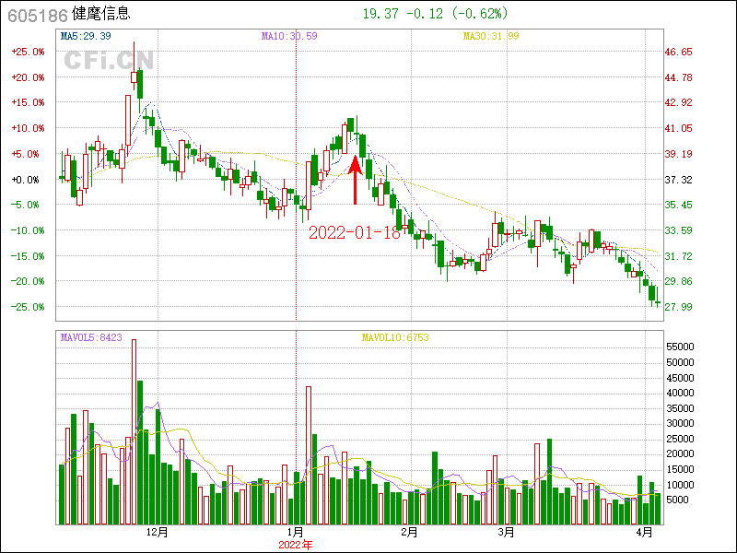Click the +25.0% percentage axis label
The width and height of the screenshot is (737, 553).
click(x=28, y=52)
